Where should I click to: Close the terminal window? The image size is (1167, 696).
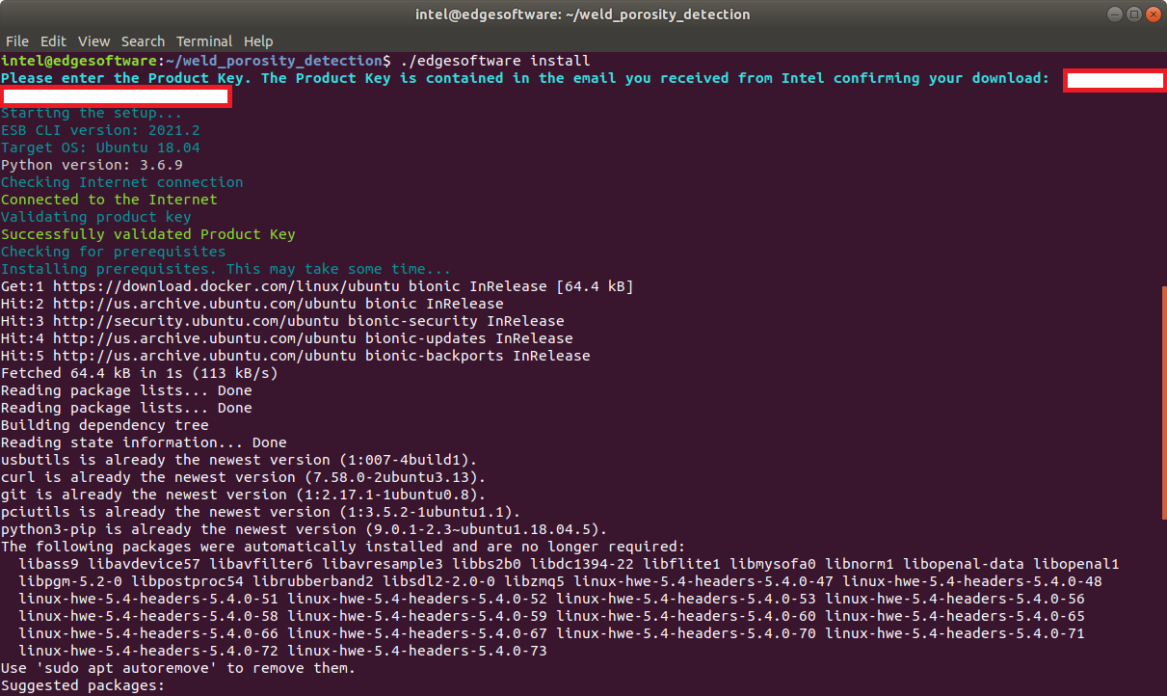(x=1152, y=14)
